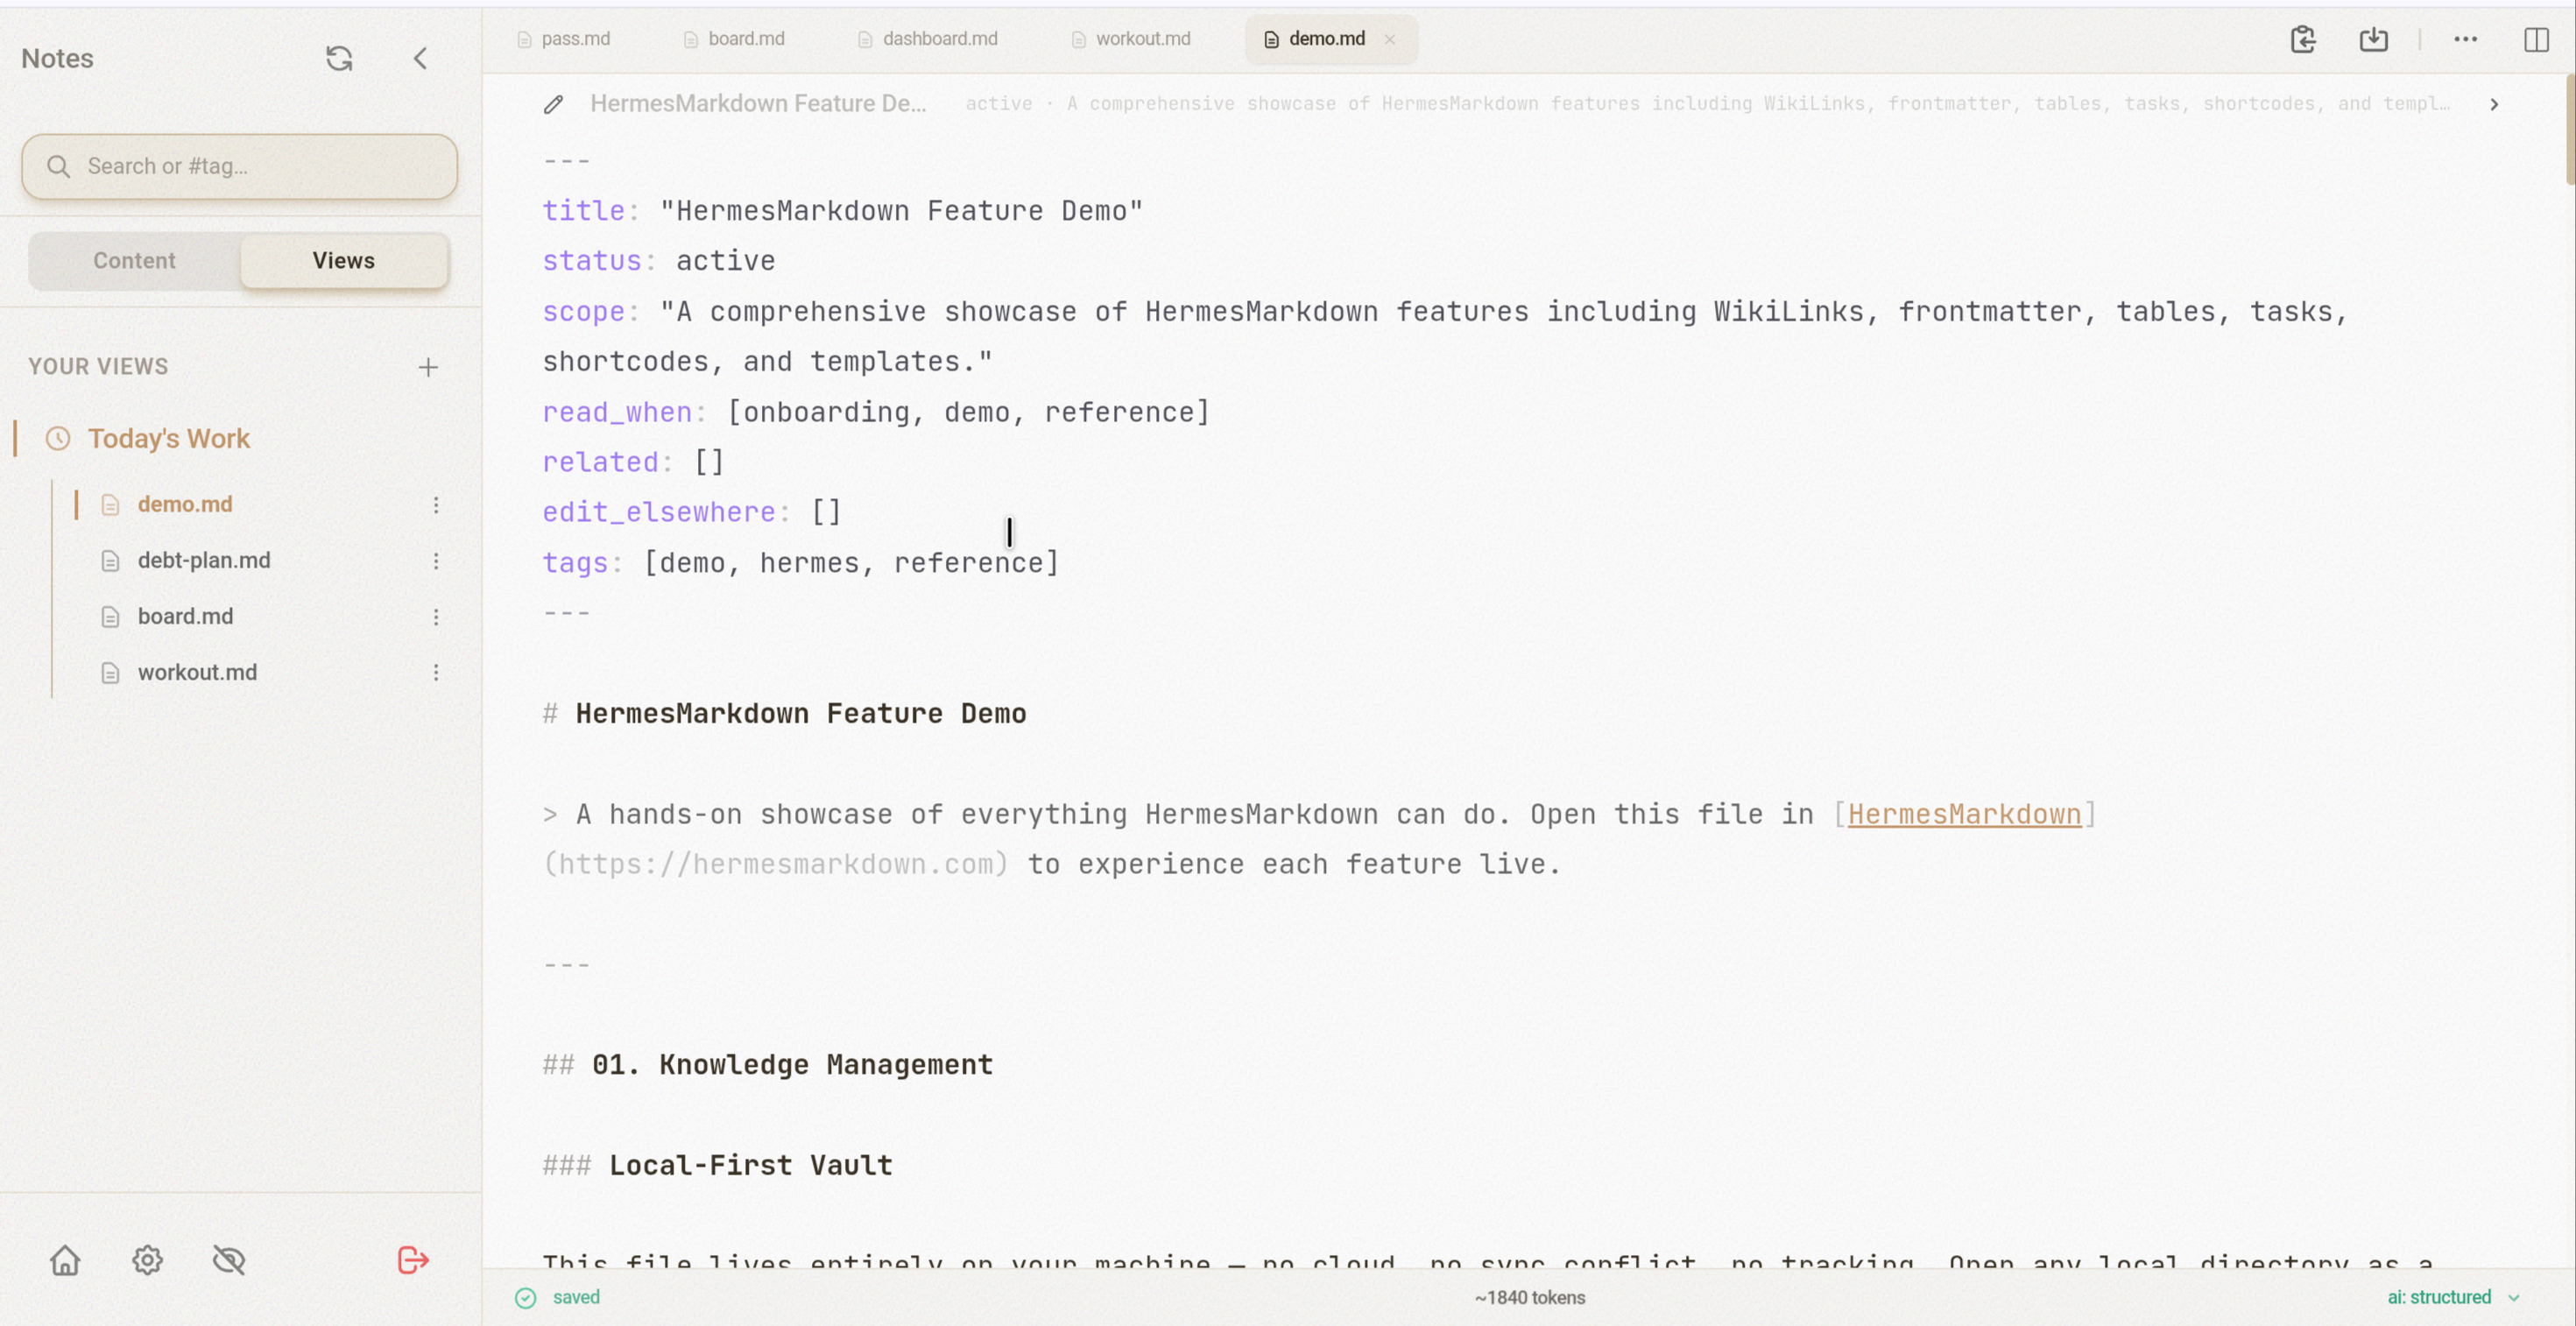2576x1326 pixels.
Task: Click the 'Local-First Vault' heading
Action: pos(750,1165)
